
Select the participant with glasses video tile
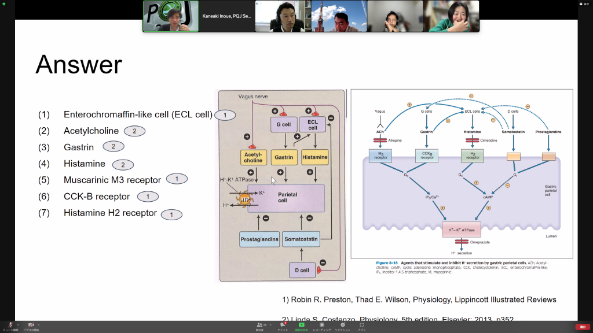click(395, 16)
